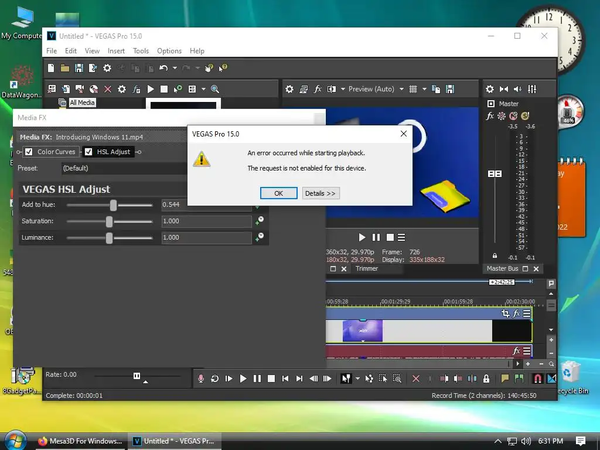Click Go to Start in transport bar
Viewport: 600px width, 450px height.
point(285,379)
